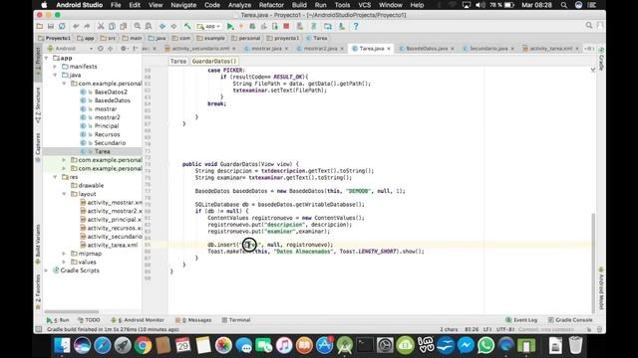Switch to the BasedeDatos.java tab
The width and height of the screenshot is (638, 358).
(x=427, y=49)
